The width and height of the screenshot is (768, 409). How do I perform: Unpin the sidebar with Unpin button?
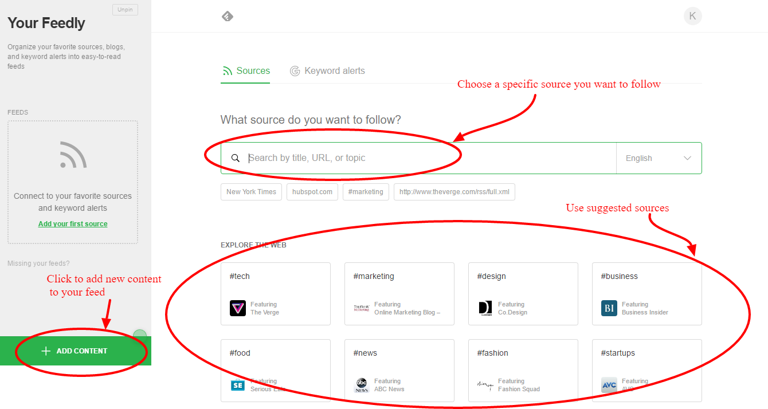(125, 10)
